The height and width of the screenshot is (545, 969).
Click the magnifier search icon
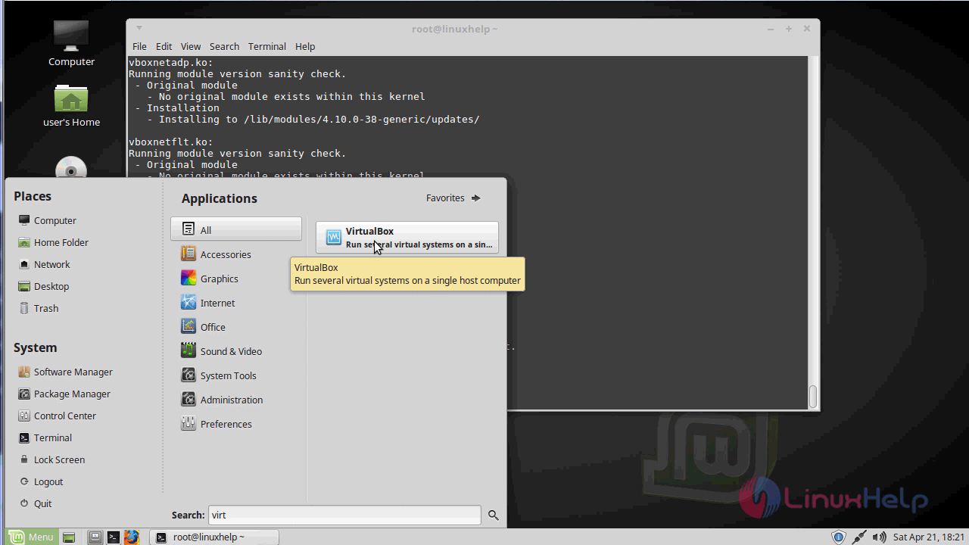494,515
